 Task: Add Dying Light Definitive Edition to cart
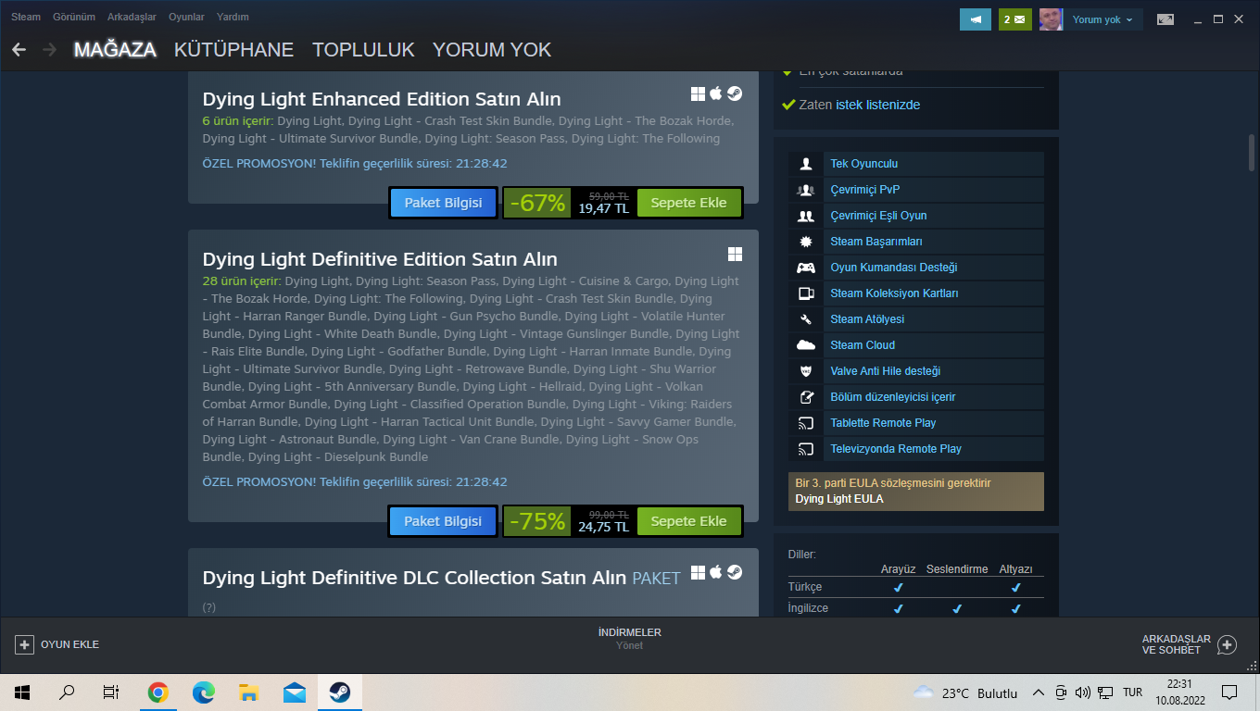(x=688, y=521)
